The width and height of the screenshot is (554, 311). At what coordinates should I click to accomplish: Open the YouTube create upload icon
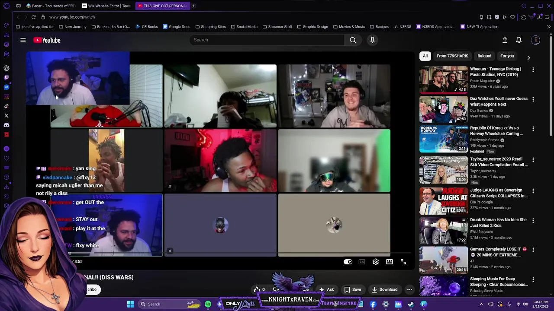tap(505, 40)
